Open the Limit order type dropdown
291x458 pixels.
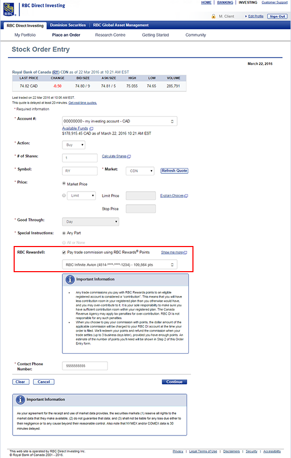(81, 196)
